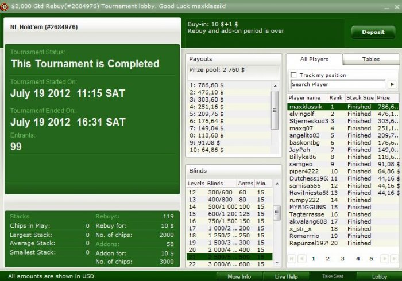Return to the Lobby
This screenshot has width=402, height=281.
(x=380, y=276)
